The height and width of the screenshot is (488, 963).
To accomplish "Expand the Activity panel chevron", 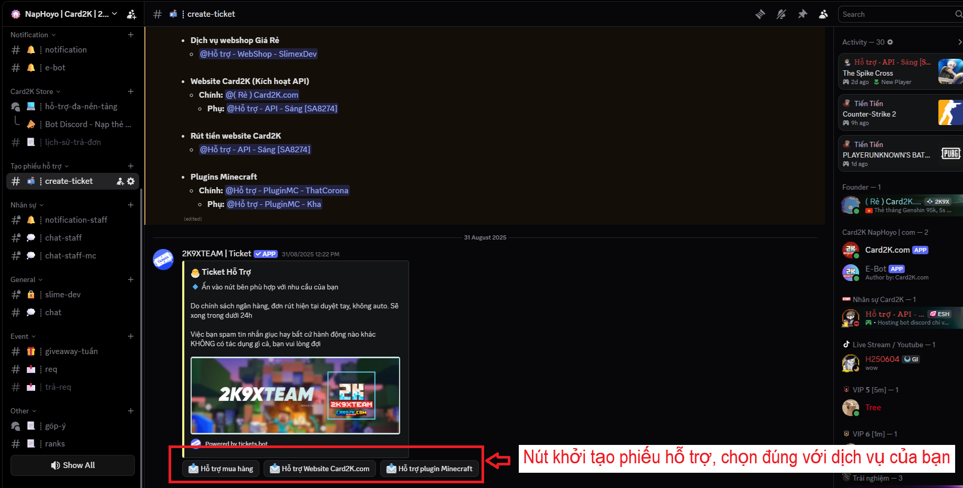I will click(x=959, y=42).
